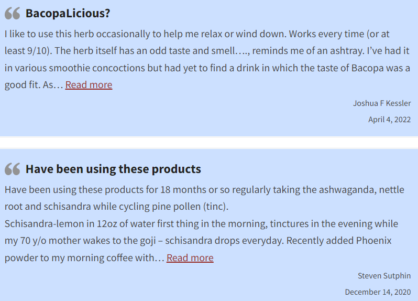The image size is (418, 301).
Task: Click the quote icon beside Have been using these products
Action: (x=12, y=169)
